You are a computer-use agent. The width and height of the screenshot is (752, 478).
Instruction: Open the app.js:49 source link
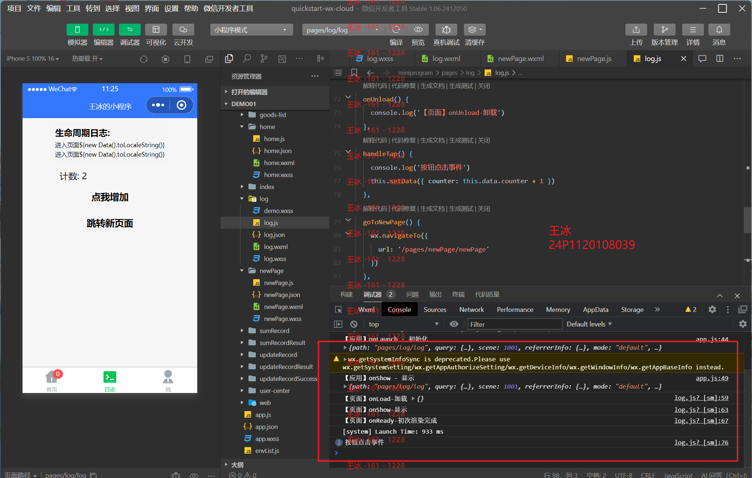pyautogui.click(x=712, y=378)
